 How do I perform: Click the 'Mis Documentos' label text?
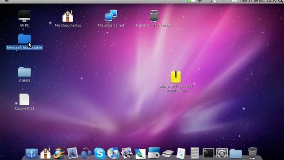point(68,25)
